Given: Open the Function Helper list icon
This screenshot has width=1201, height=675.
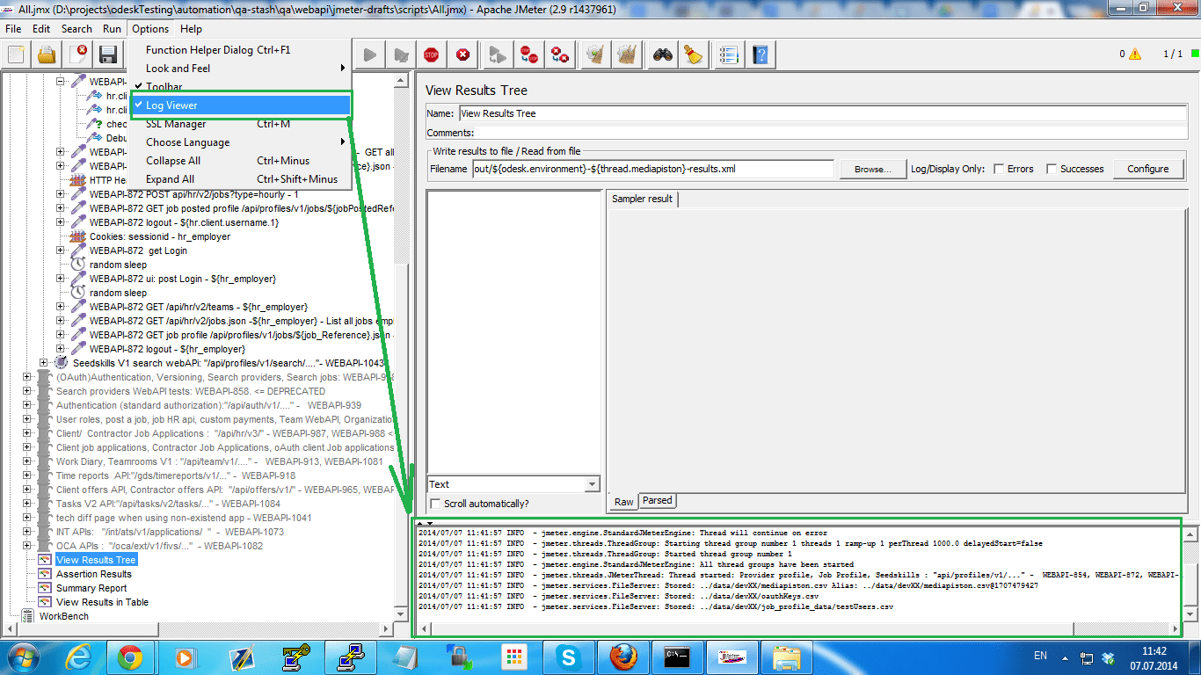Looking at the screenshot, I should click(729, 55).
